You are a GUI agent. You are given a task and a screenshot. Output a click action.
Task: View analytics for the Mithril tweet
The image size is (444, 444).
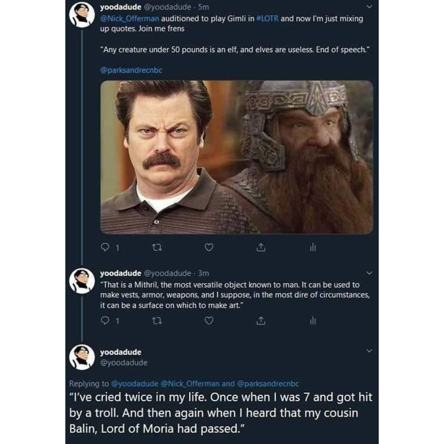[x=312, y=322]
